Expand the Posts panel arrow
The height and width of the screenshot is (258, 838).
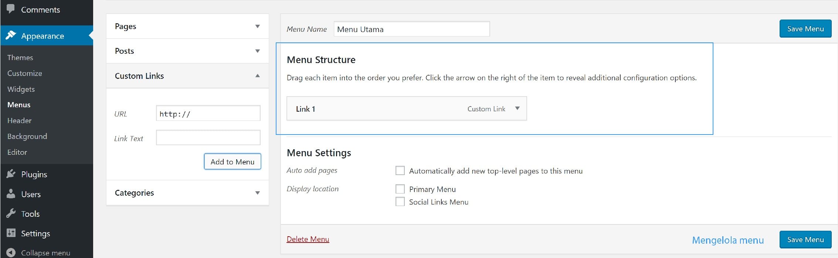258,51
